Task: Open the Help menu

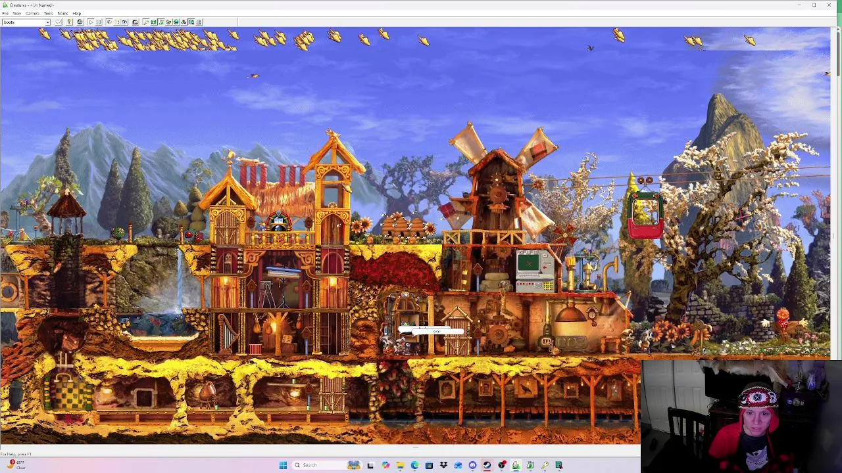Action: (76, 13)
